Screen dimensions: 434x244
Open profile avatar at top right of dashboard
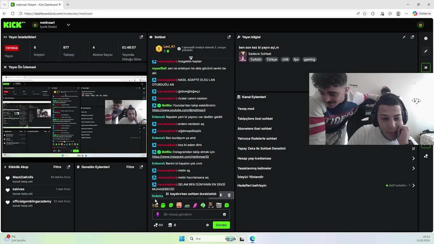[420, 25]
